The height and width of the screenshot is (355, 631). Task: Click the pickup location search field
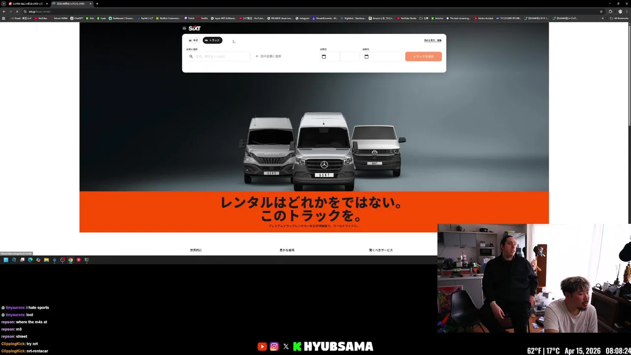pos(218,56)
